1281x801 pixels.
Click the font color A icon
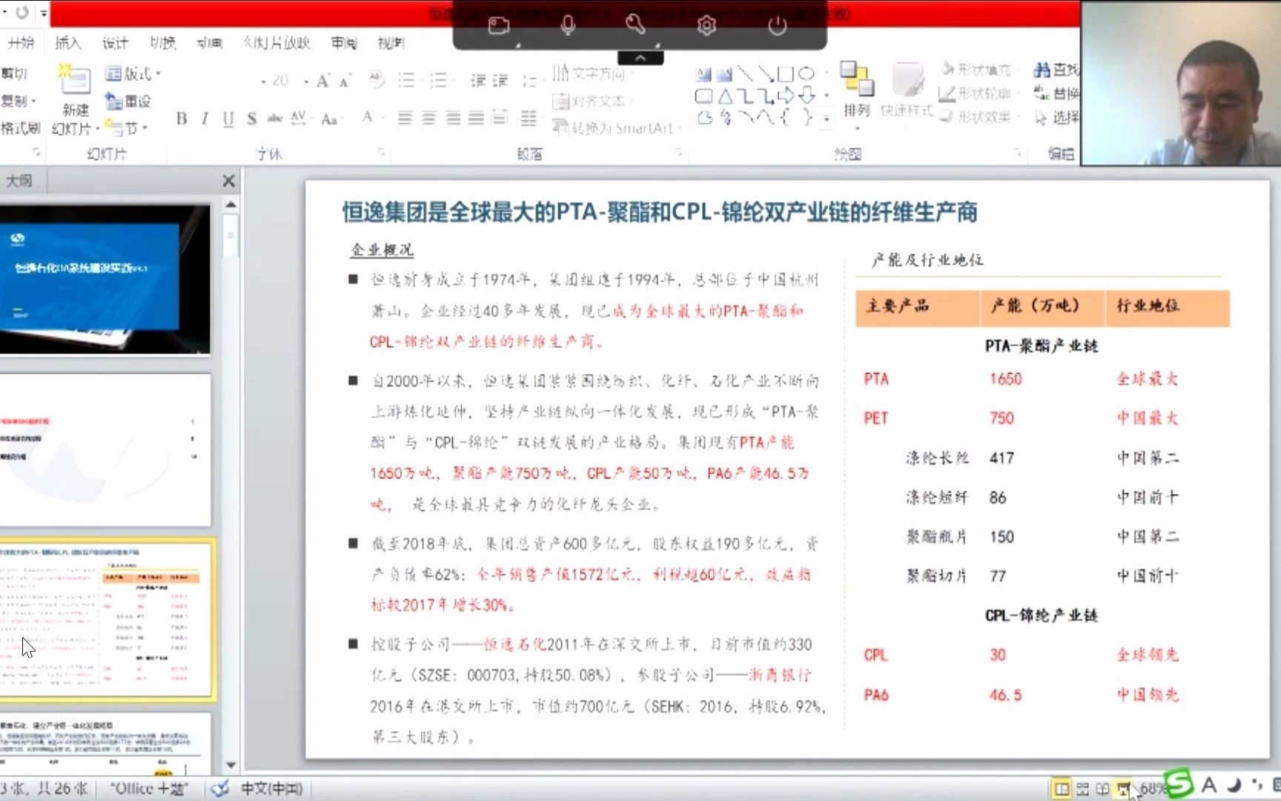pyautogui.click(x=368, y=117)
